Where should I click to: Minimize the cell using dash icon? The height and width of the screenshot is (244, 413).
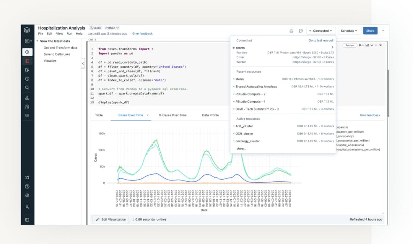tap(376, 45)
